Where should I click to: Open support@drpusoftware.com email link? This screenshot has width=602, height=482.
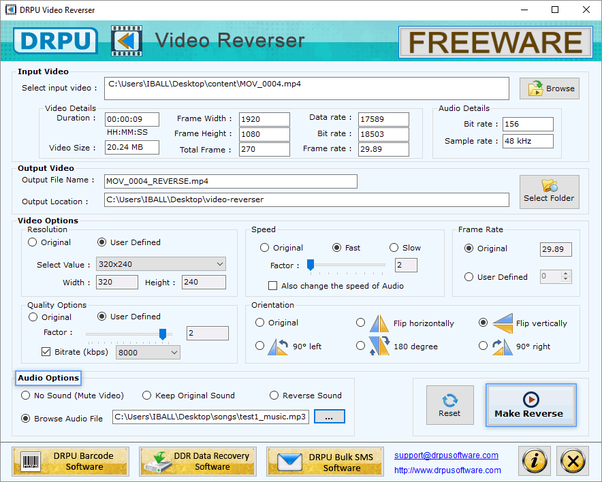446,455
